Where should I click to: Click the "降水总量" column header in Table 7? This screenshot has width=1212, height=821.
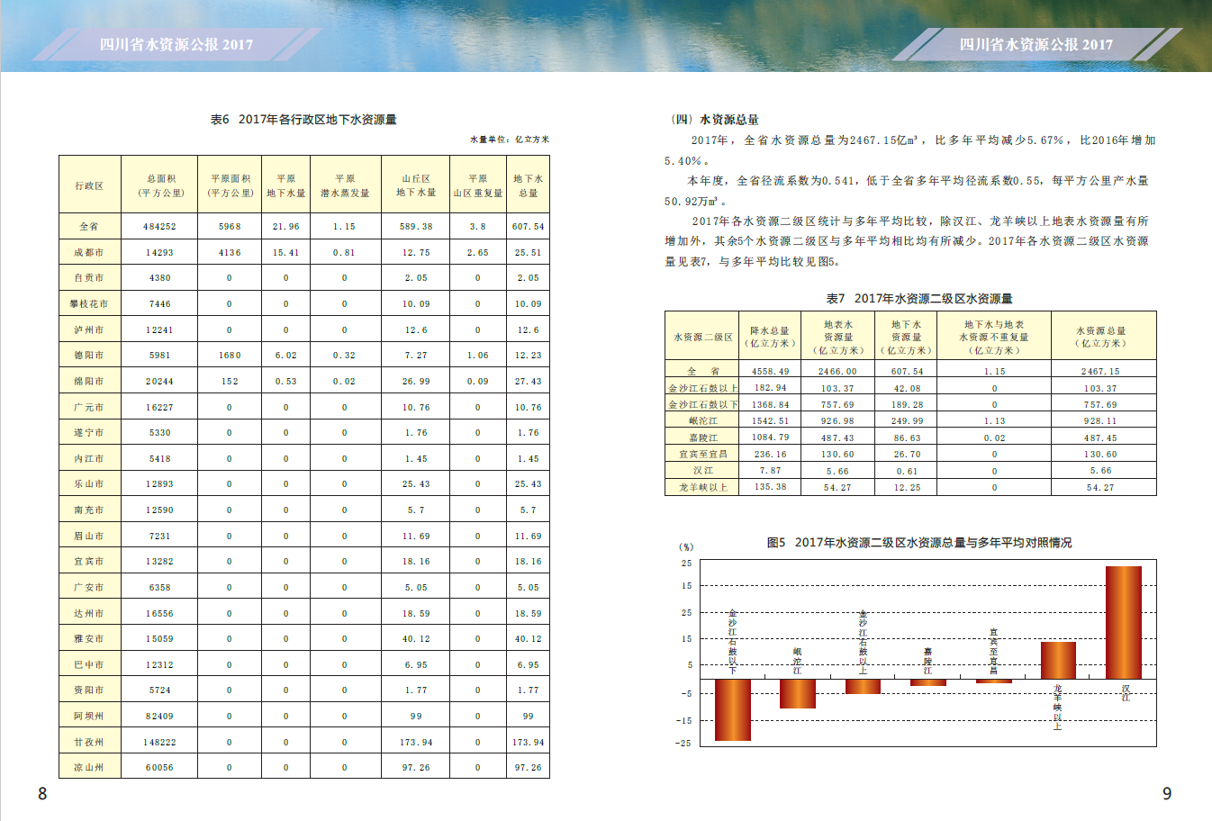point(769,337)
